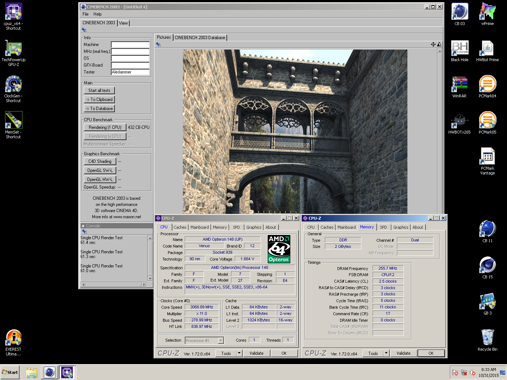This screenshot has height=380, width=507.
Task: Open EVEREST Ultimate desktop icon
Action: (13, 342)
